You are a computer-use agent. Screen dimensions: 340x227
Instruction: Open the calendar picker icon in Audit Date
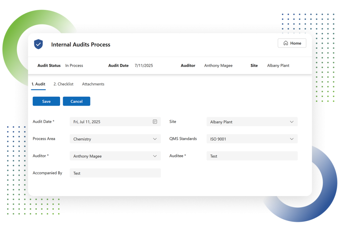point(155,122)
